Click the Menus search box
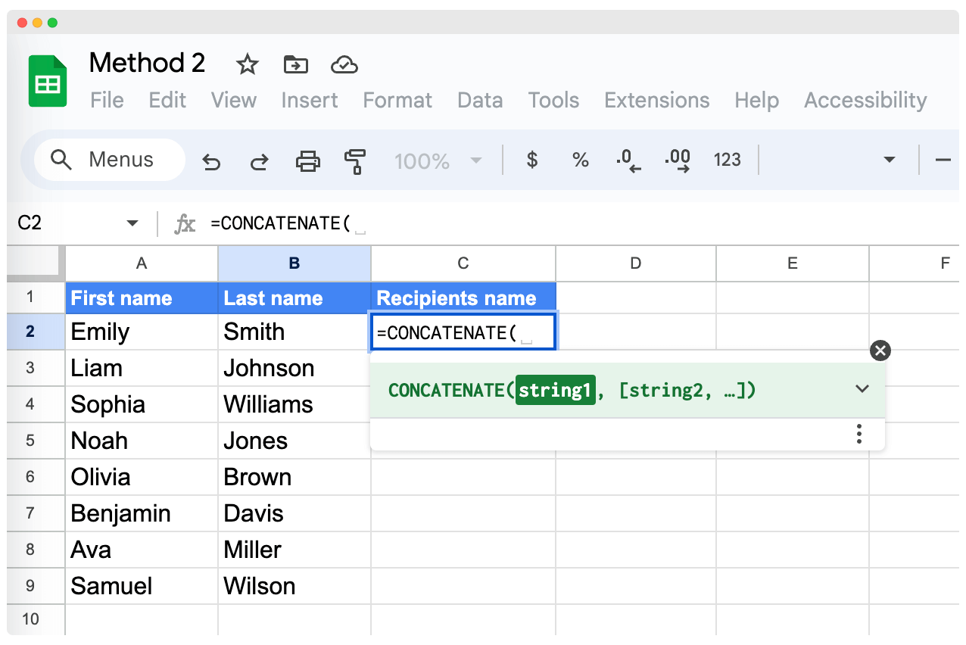 [x=110, y=160]
